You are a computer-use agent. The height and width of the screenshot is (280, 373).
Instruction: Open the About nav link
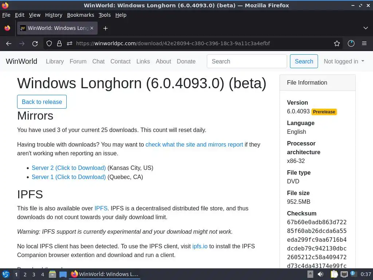coord(164,61)
